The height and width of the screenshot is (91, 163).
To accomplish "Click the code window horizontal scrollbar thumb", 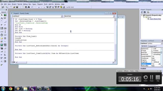I will pyautogui.click(x=22, y=62).
